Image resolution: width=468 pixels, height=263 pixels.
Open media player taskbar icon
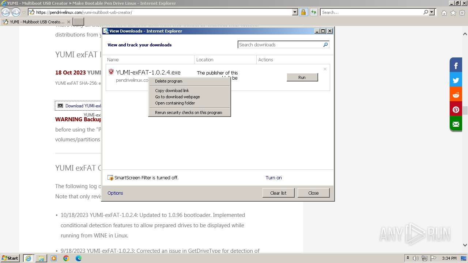[54, 258]
